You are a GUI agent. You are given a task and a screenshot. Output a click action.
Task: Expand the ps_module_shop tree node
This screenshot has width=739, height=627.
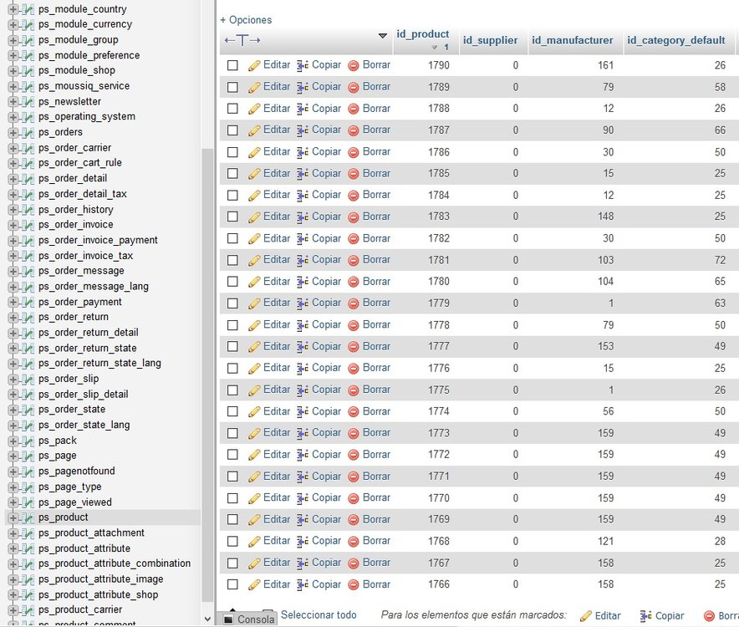13,71
